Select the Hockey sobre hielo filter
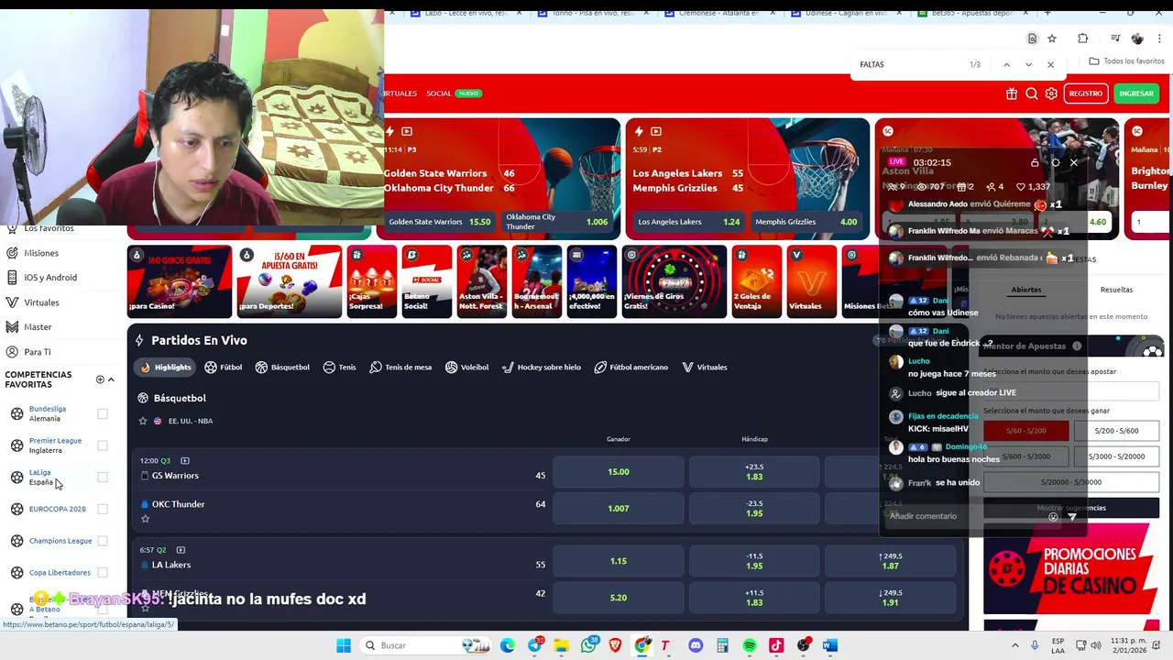Viewport: 1173px width, 660px height. (541, 368)
